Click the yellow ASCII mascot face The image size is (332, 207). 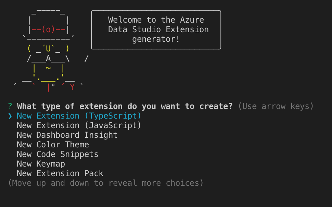(x=48, y=49)
